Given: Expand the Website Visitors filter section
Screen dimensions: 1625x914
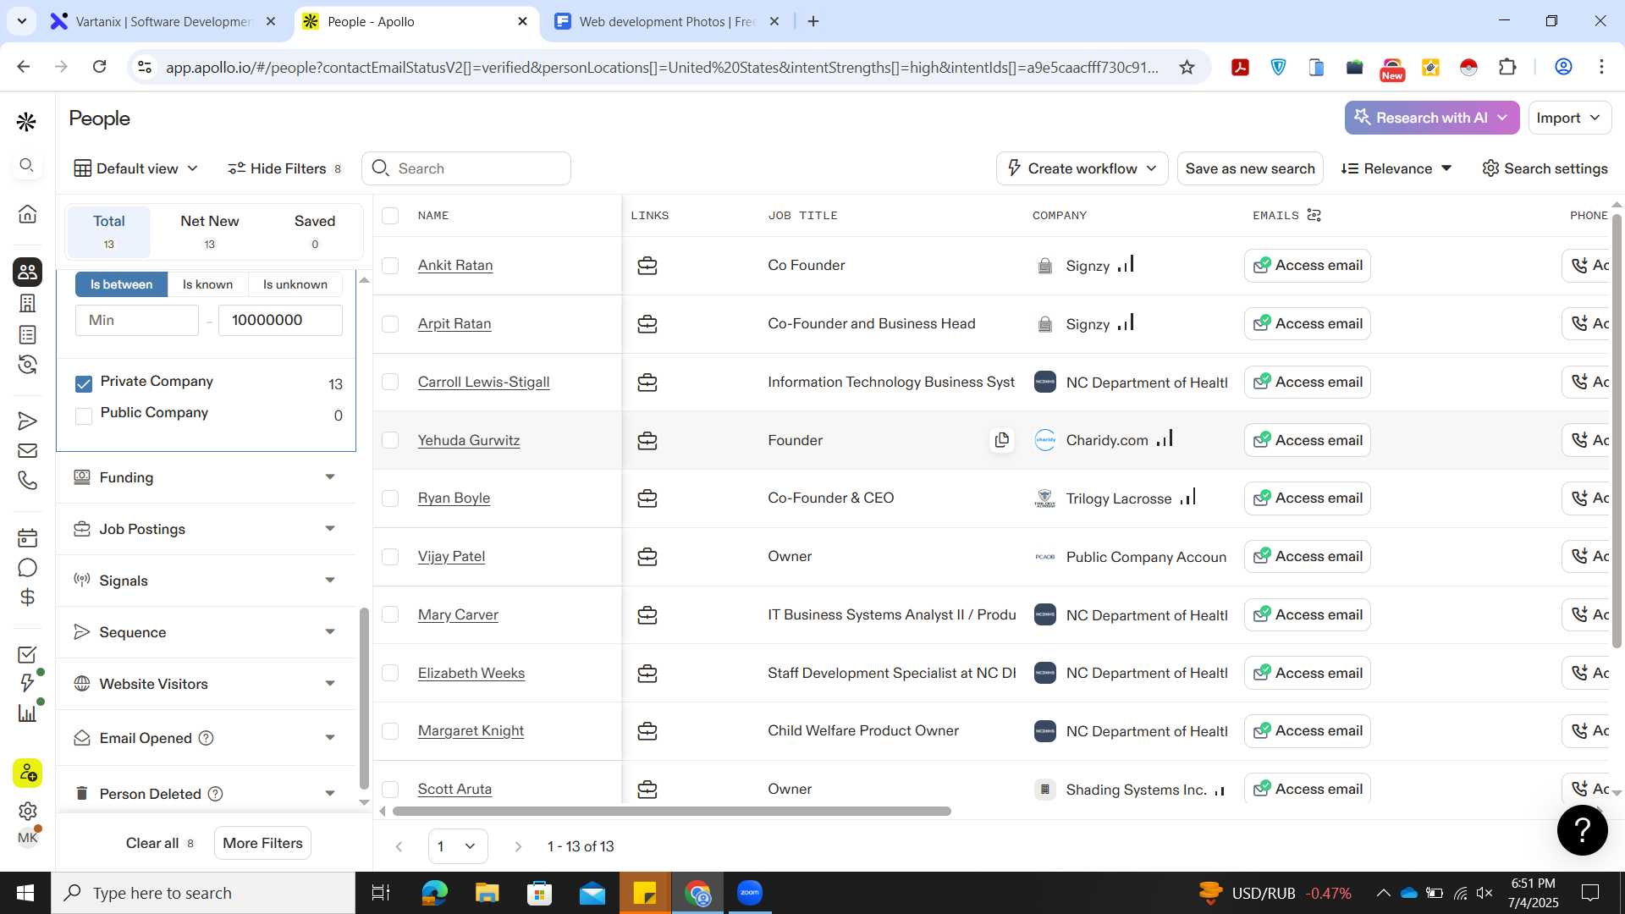Looking at the screenshot, I should pyautogui.click(x=206, y=684).
